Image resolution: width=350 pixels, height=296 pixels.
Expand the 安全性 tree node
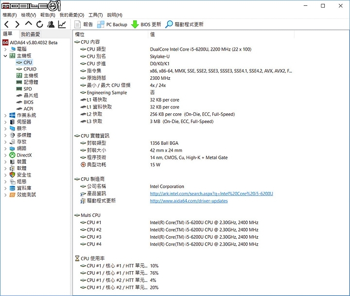(5, 175)
